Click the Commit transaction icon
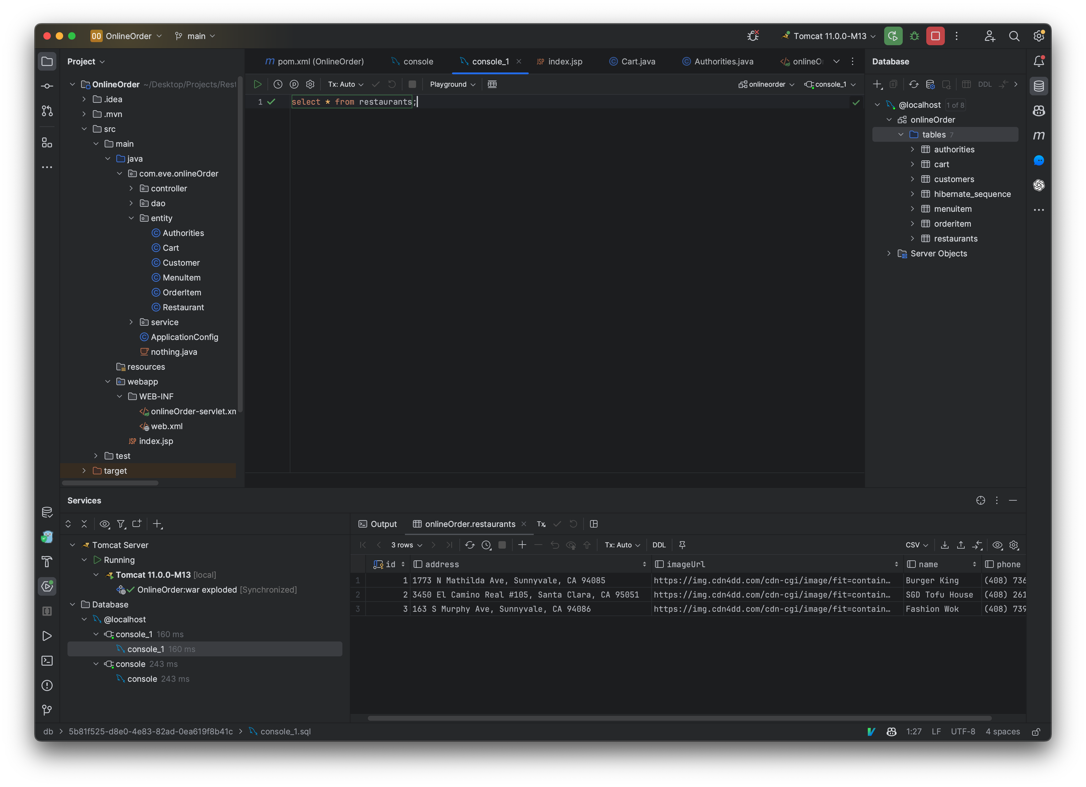Viewport: 1086px width, 787px height. [376, 84]
